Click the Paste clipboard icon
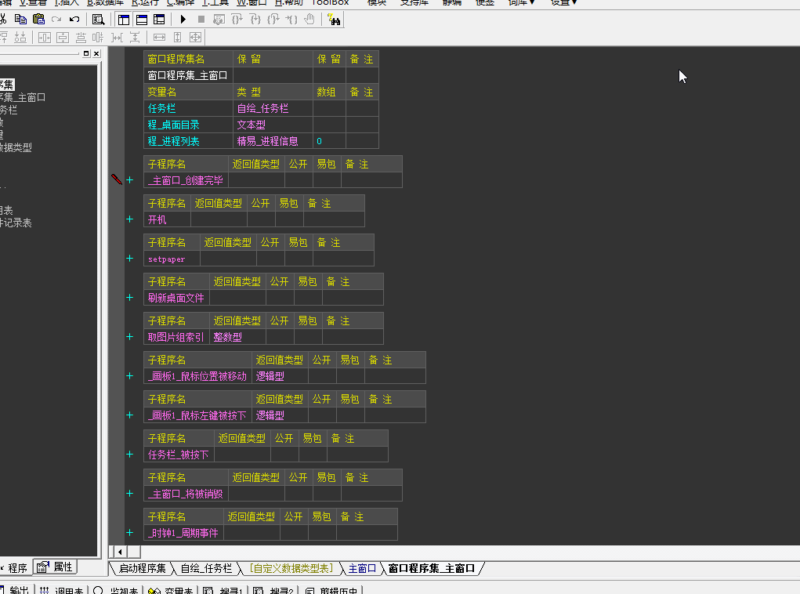Viewport: 800px width, 594px height. [38, 20]
